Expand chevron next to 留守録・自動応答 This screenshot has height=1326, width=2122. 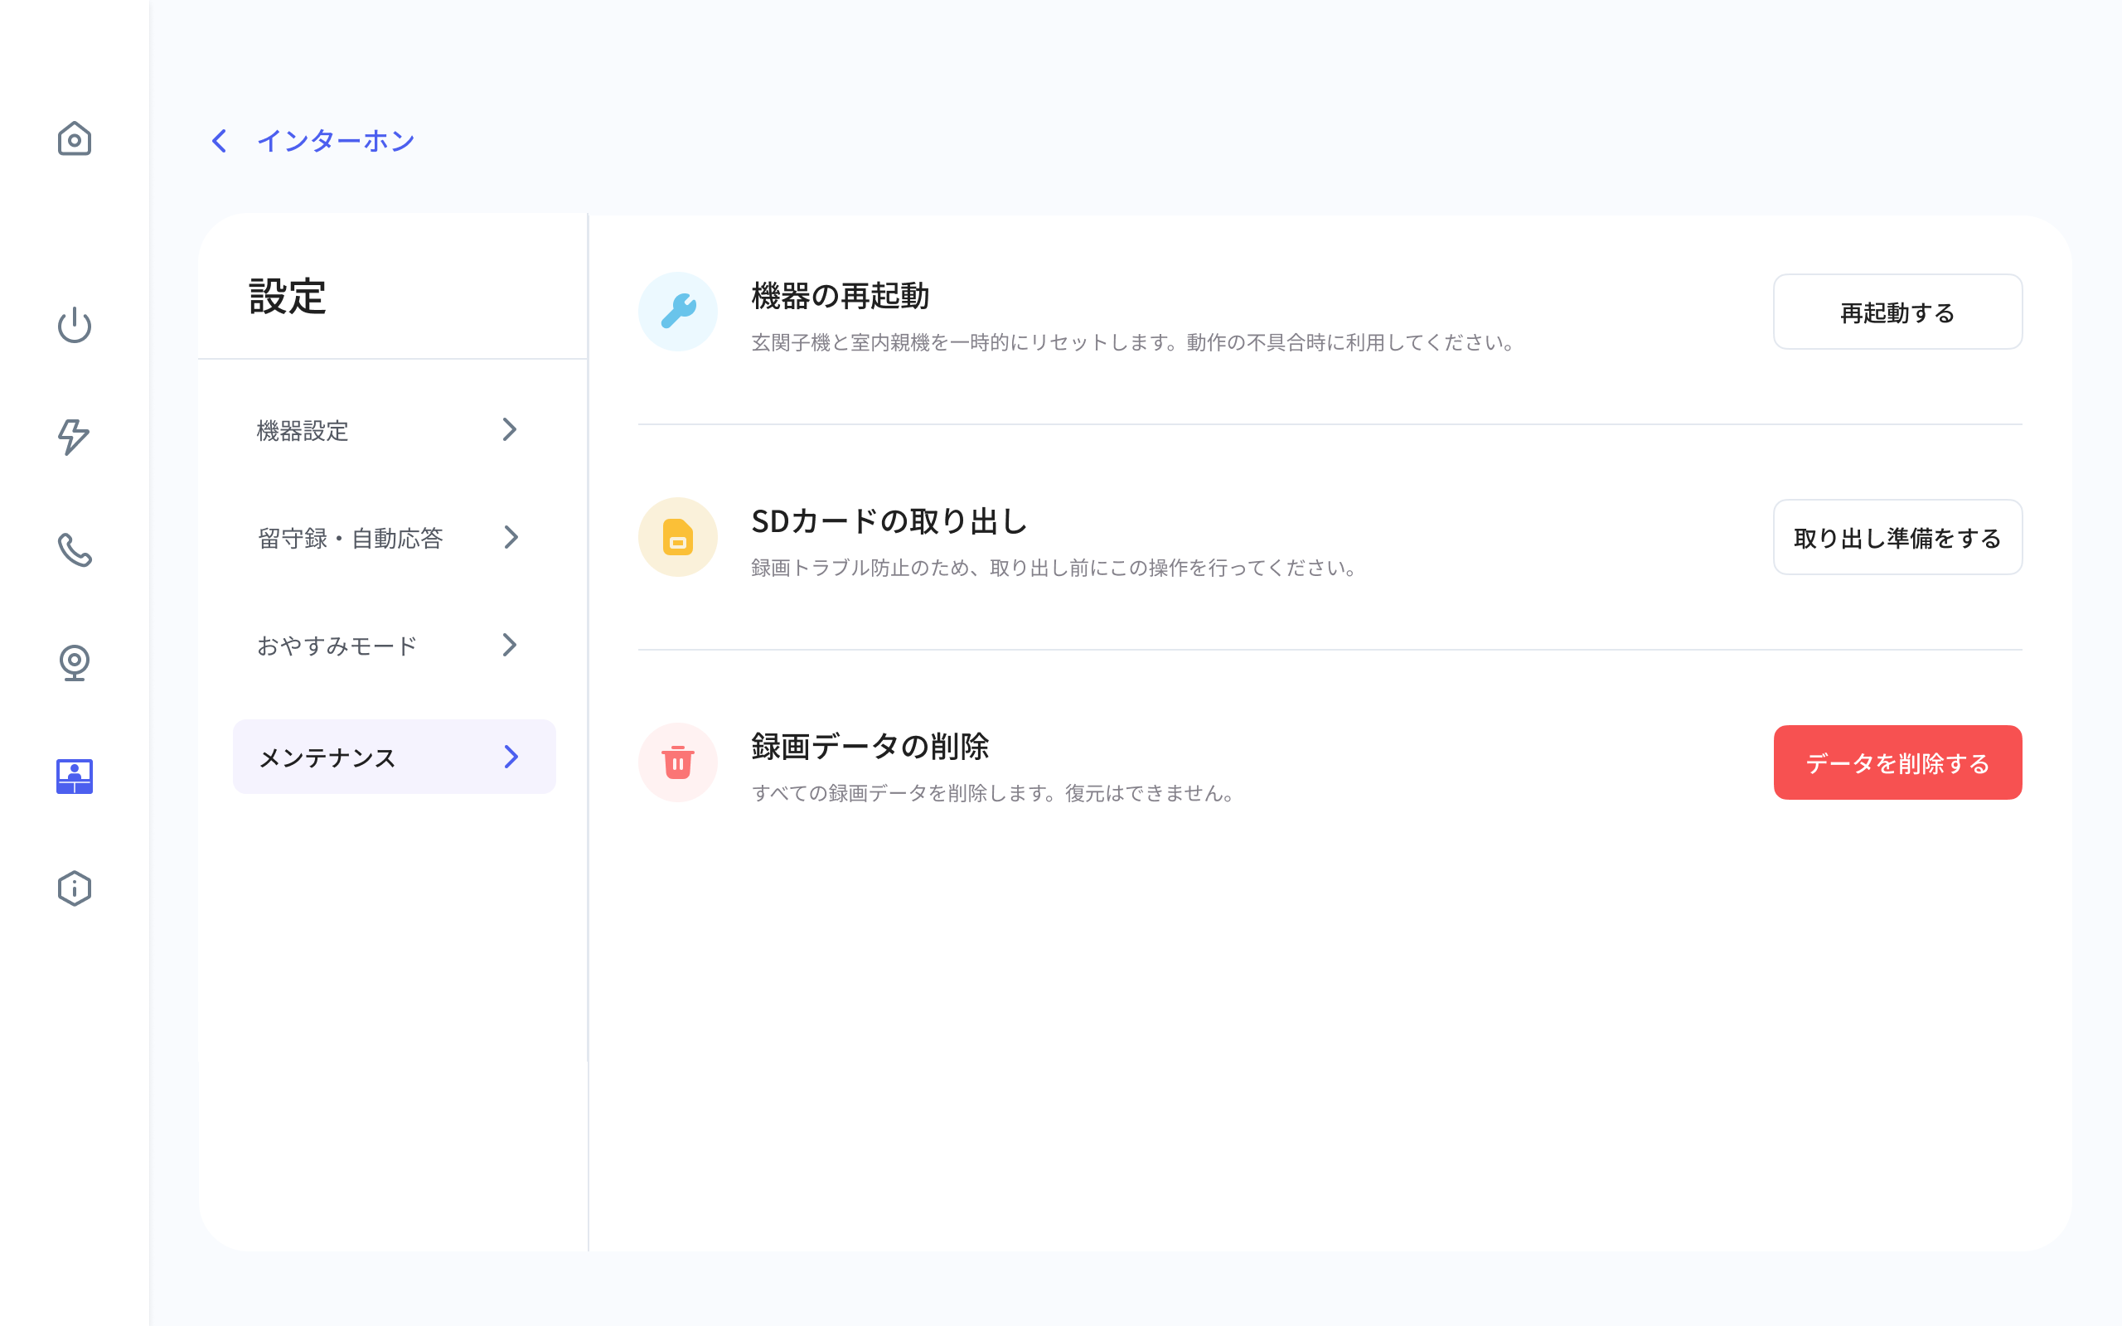511,538
